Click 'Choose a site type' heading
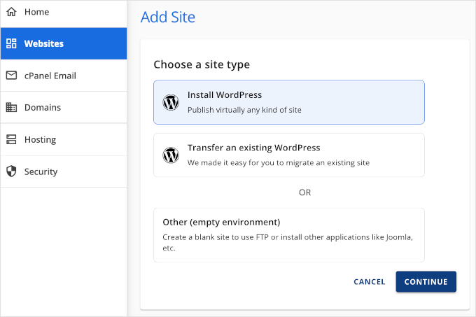476x317 pixels. click(202, 64)
